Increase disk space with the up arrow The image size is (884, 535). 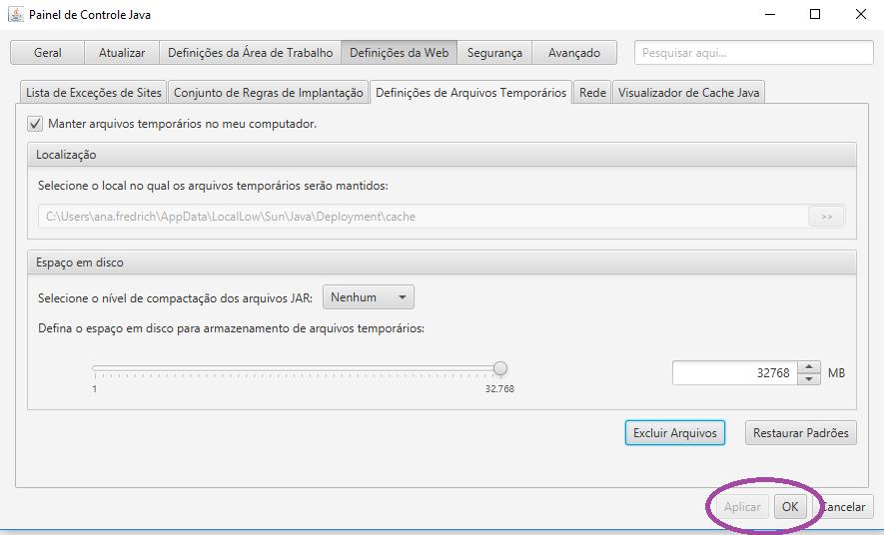[809, 367]
